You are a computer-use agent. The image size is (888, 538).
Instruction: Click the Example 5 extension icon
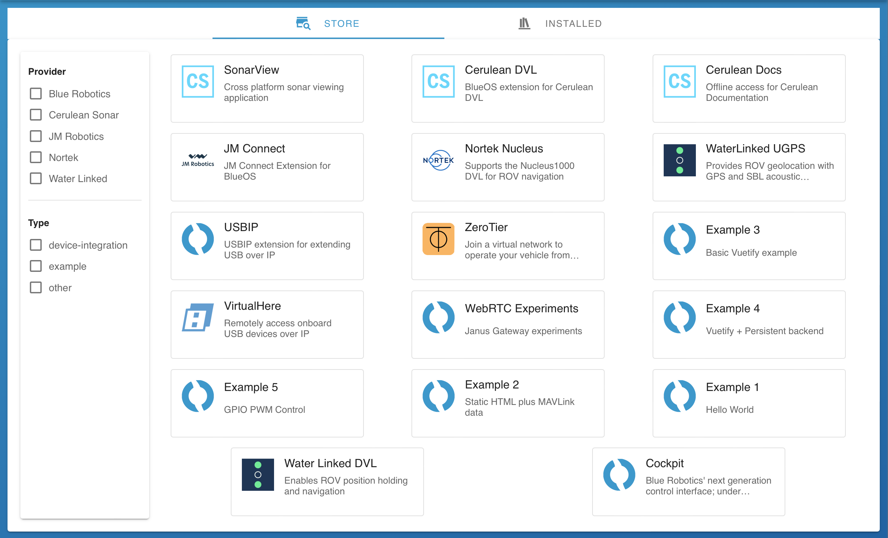[x=198, y=396]
